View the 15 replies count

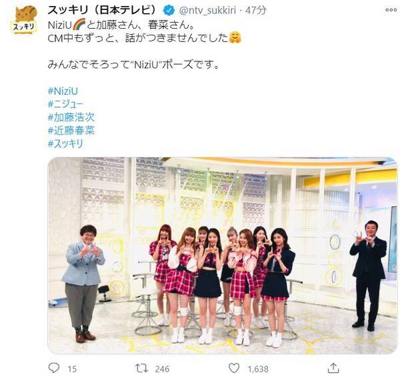click(x=72, y=369)
